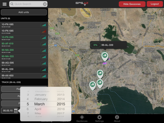This screenshot has width=164, height=123.
Task: Pick day 4 in date picker
Action: 28,99
